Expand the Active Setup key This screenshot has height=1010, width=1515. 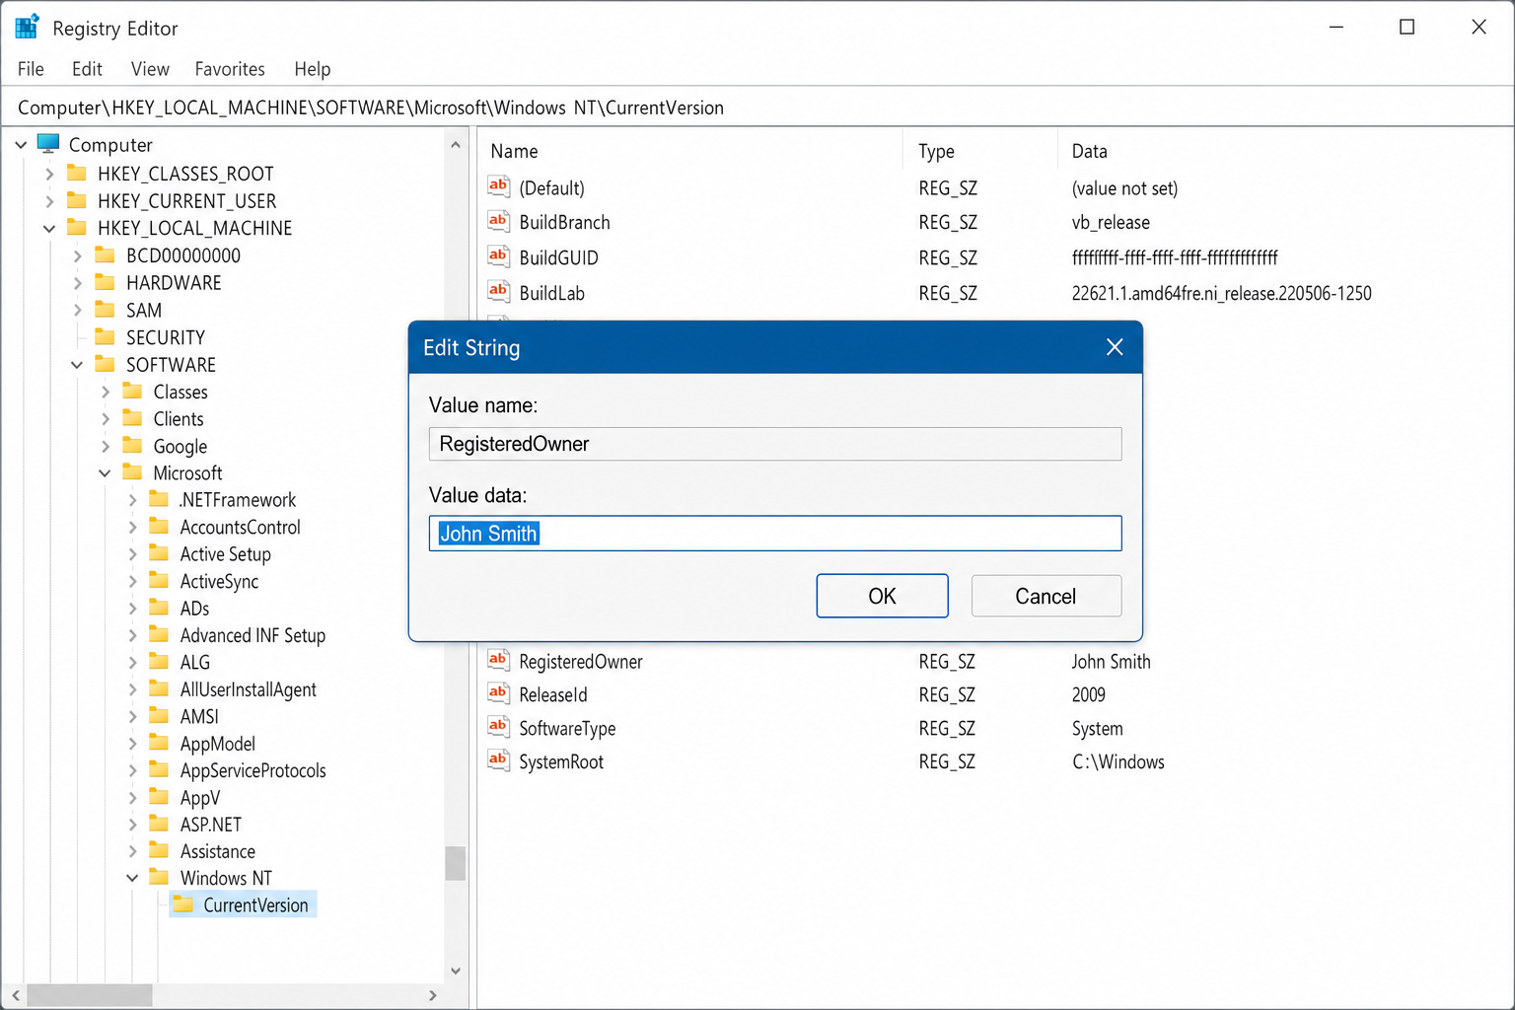132,554
